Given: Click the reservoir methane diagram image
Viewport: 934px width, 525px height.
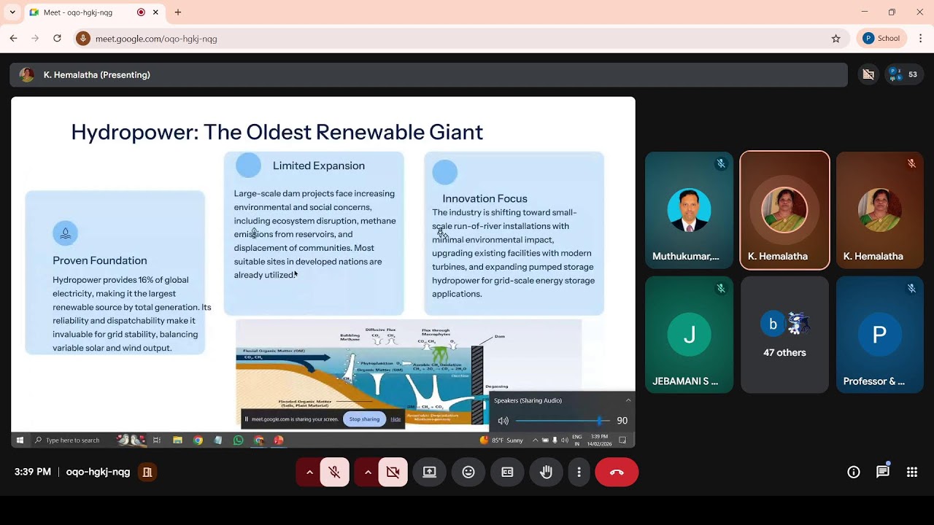Looking at the screenshot, I should (x=409, y=373).
